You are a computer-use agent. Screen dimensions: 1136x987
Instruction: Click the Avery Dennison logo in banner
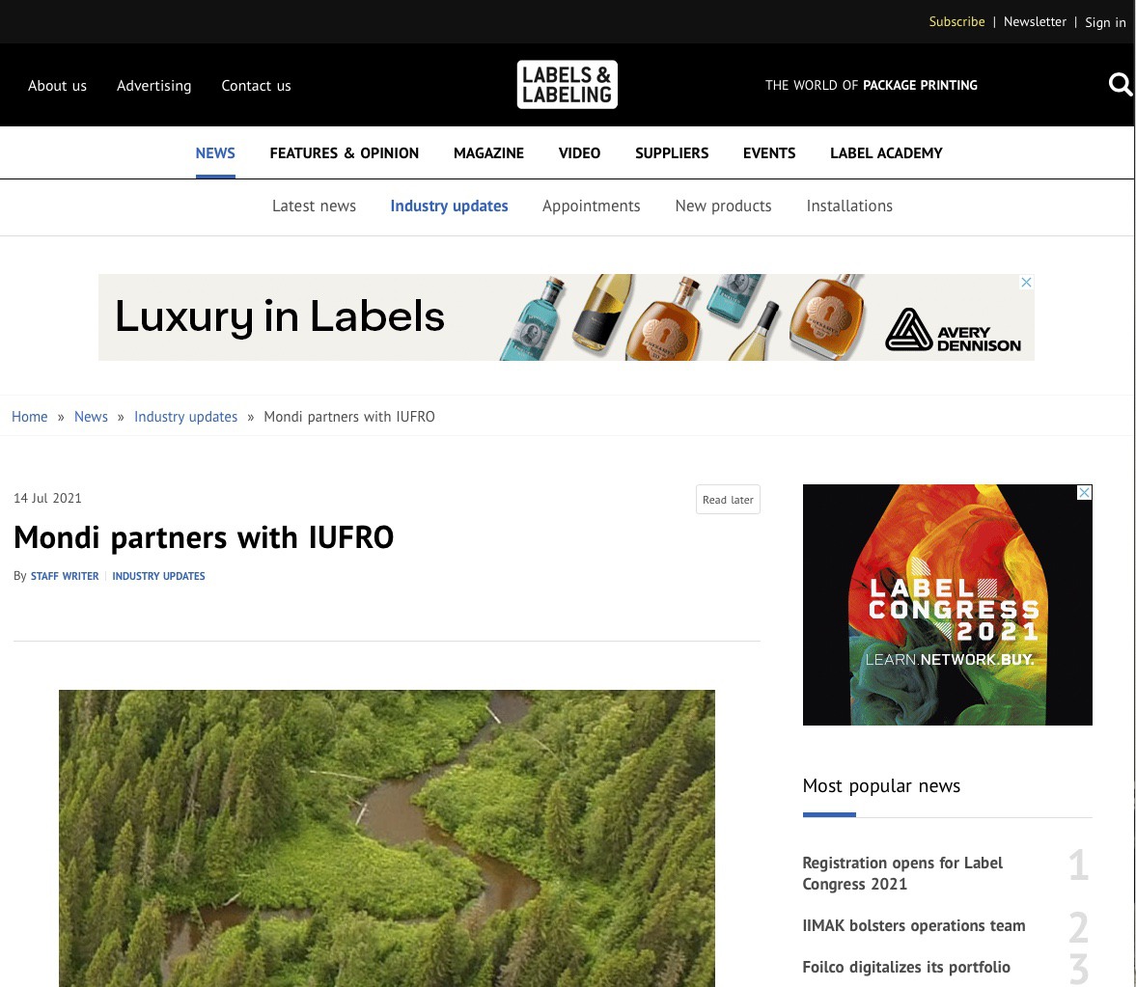point(953,330)
